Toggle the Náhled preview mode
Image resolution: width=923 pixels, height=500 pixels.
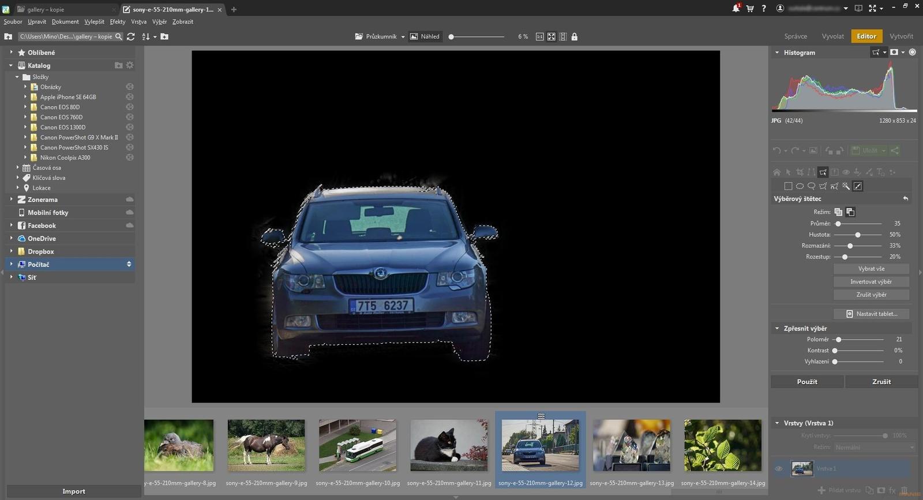point(425,36)
